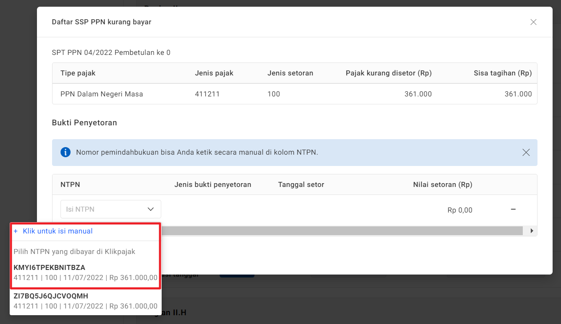
Task: Click into the Isi NTPN input field
Action: 101,209
